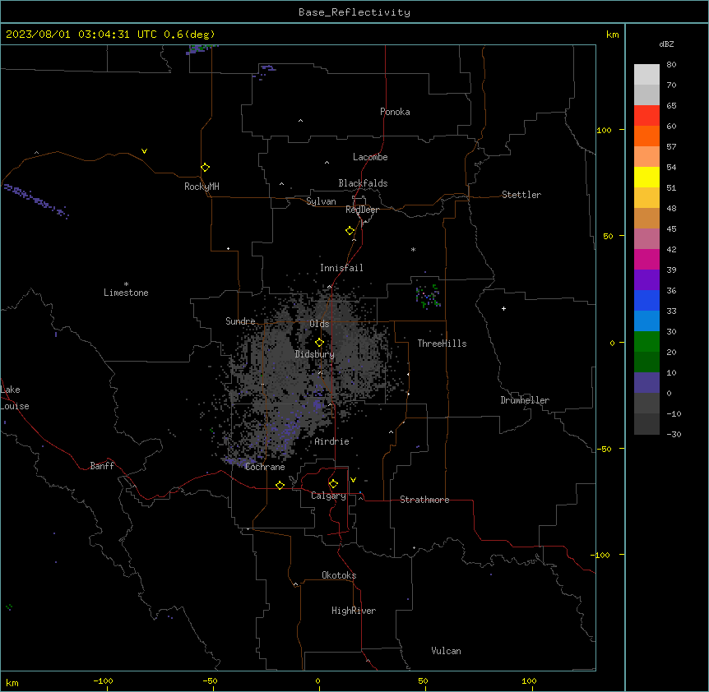The width and height of the screenshot is (709, 692).
Task: Click the Airdrie city label
Action: coord(332,441)
